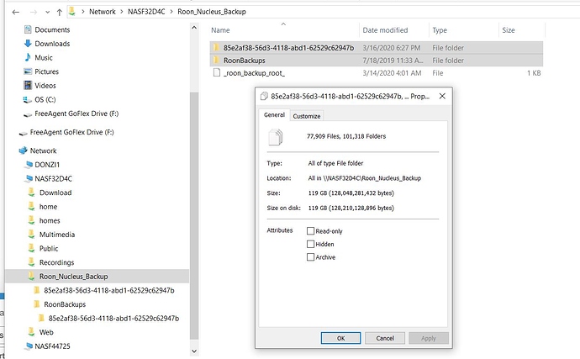This screenshot has height=359, width=580.
Task: Click OK in the Properties dialog
Action: [340, 338]
